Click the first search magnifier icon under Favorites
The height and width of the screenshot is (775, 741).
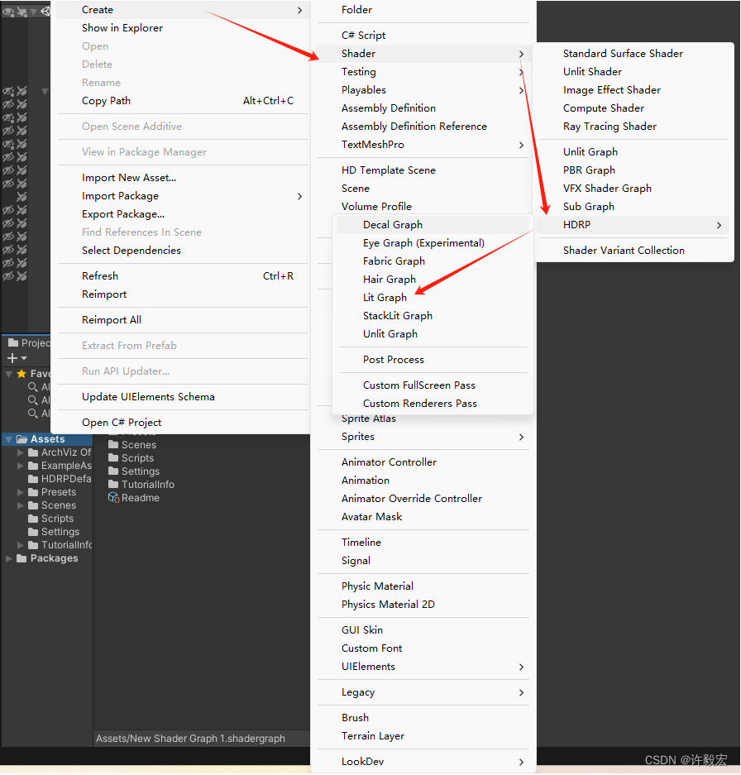(33, 387)
